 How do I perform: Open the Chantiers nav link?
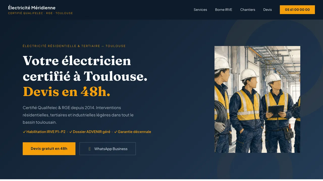[x=248, y=10]
